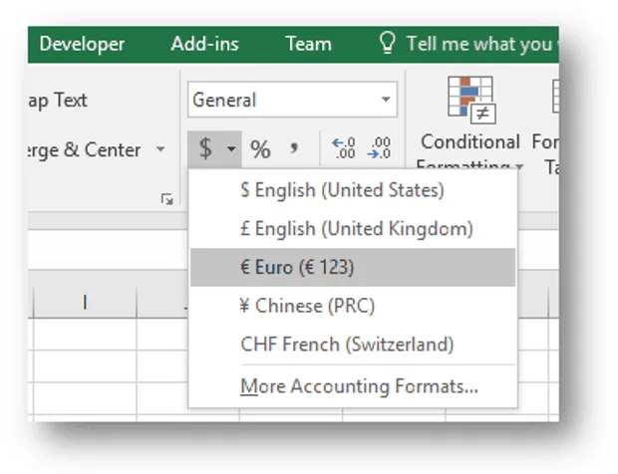Select column I header
Image resolution: width=618 pixels, height=474 pixels.
(85, 303)
